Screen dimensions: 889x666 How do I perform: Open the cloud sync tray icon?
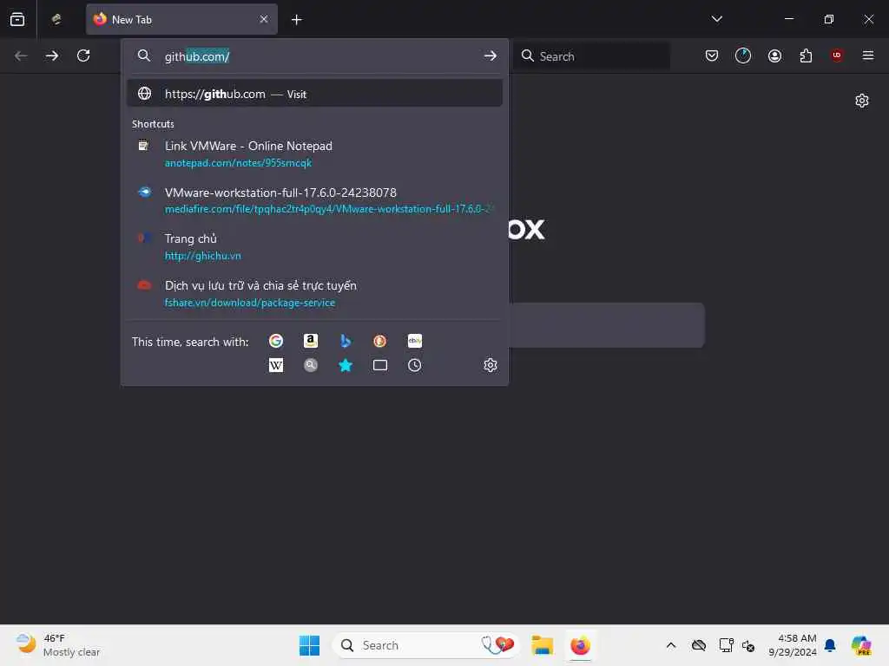699,645
